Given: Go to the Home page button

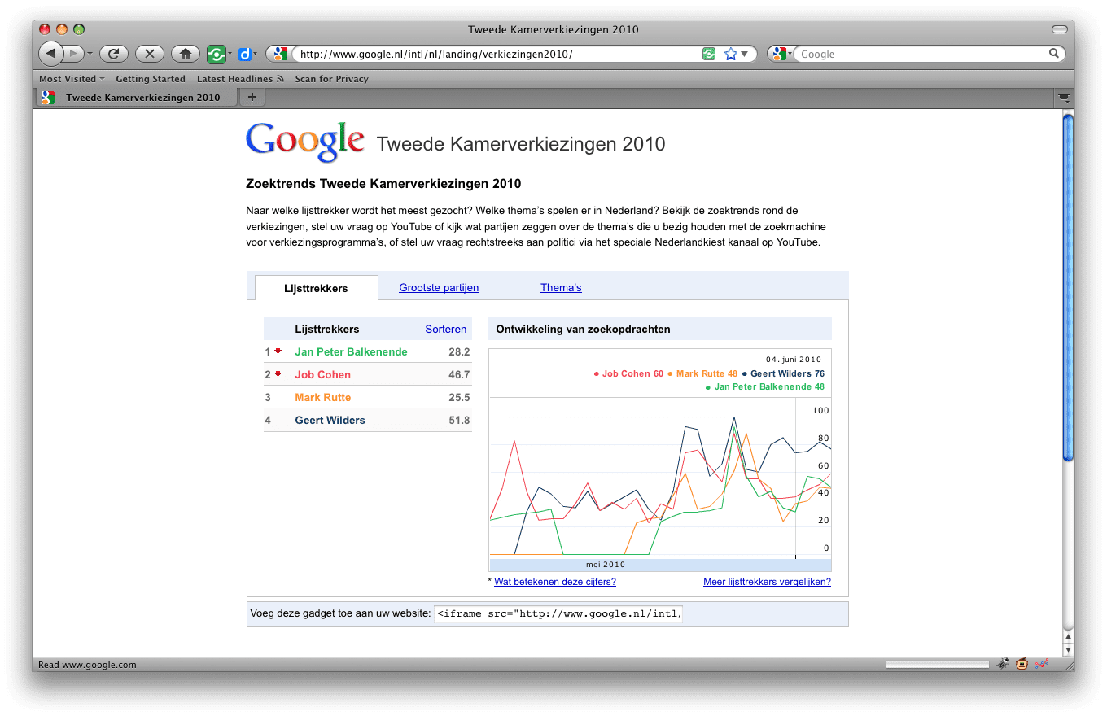Looking at the screenshot, I should pos(186,54).
